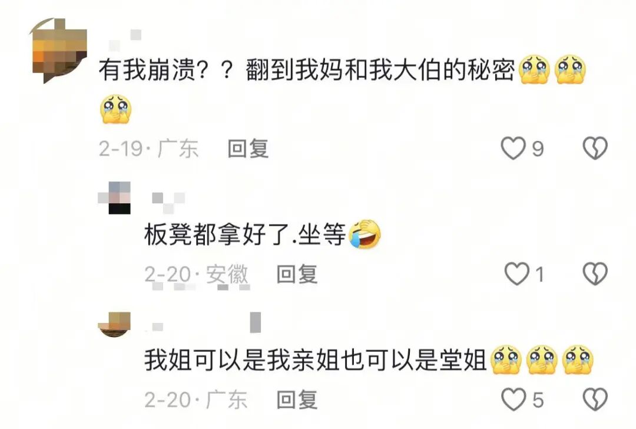Select the 板凳都拿好了.坐等 comment text
The height and width of the screenshot is (429, 636).
click(x=245, y=235)
